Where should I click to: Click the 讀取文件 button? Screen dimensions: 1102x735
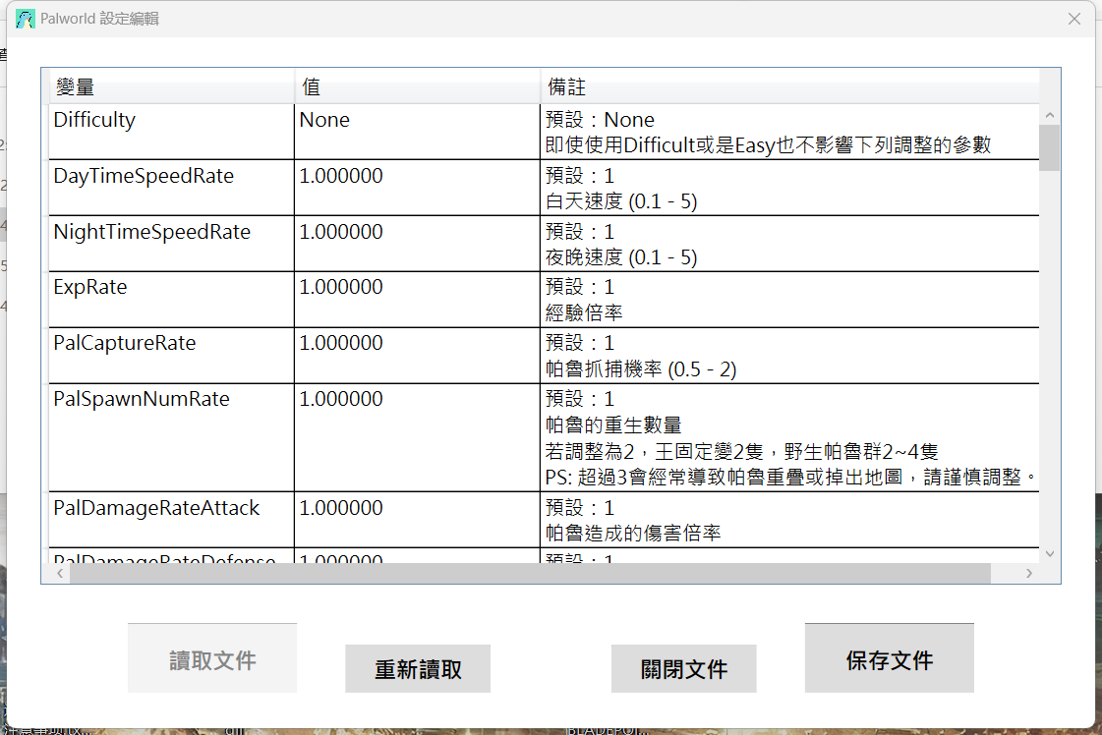(x=212, y=658)
